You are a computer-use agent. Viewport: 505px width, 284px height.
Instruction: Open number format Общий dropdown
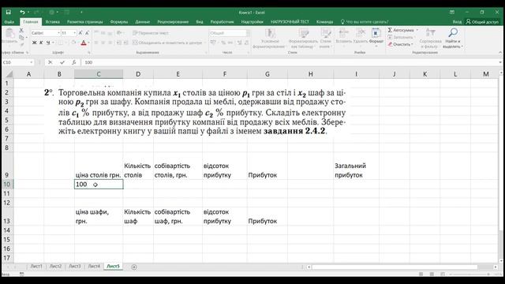click(248, 33)
